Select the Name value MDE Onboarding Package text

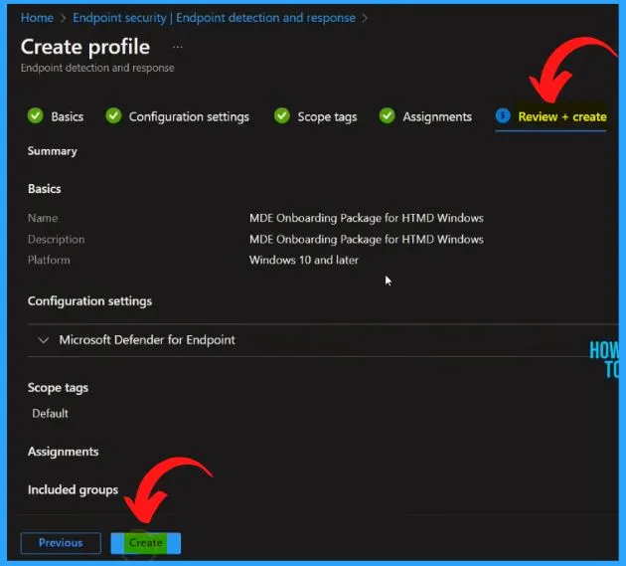coord(366,218)
